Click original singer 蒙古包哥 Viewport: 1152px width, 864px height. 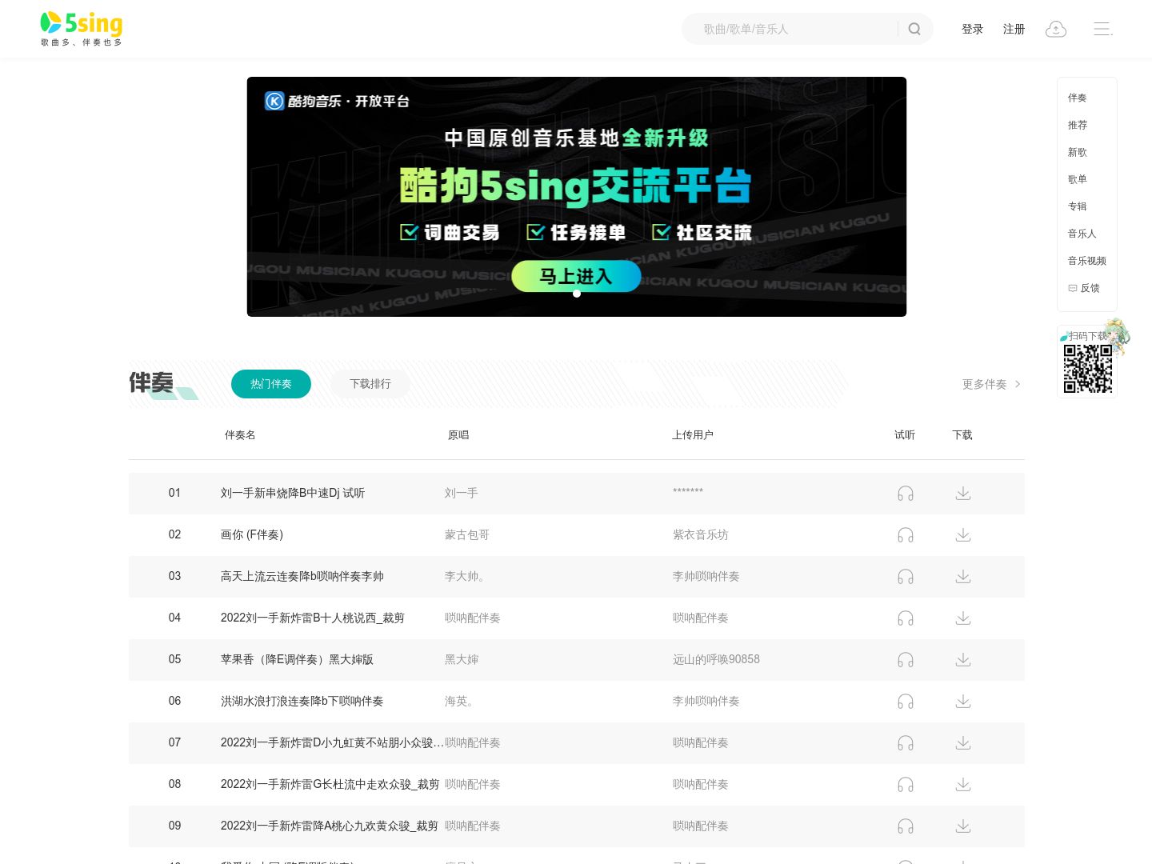click(x=467, y=534)
